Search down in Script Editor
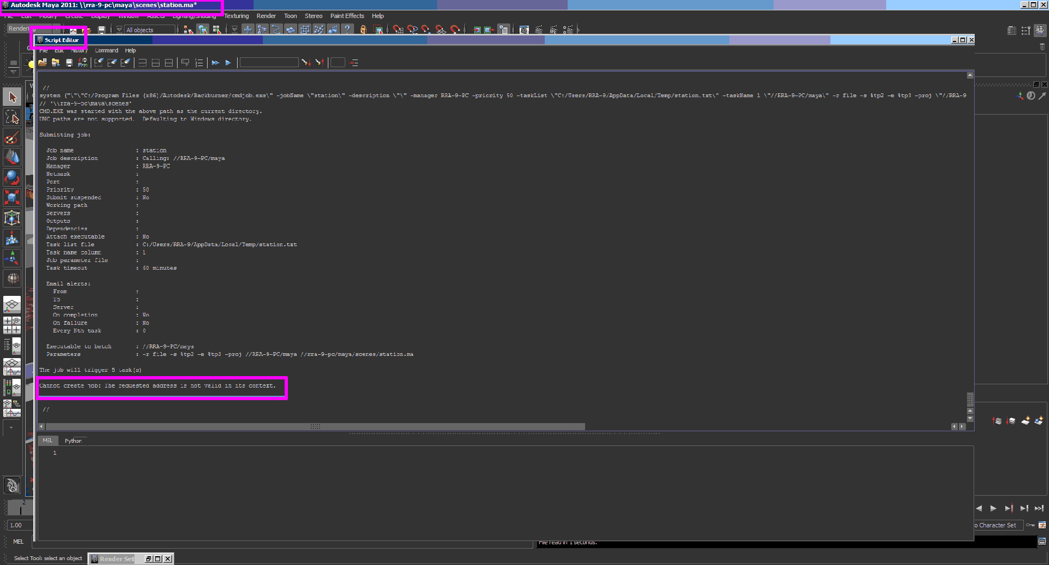The width and height of the screenshot is (1049, 565). pos(307,63)
